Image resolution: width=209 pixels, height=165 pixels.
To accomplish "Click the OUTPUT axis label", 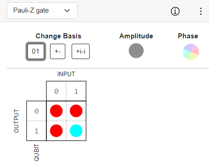I will pyautogui.click(x=16, y=121).
